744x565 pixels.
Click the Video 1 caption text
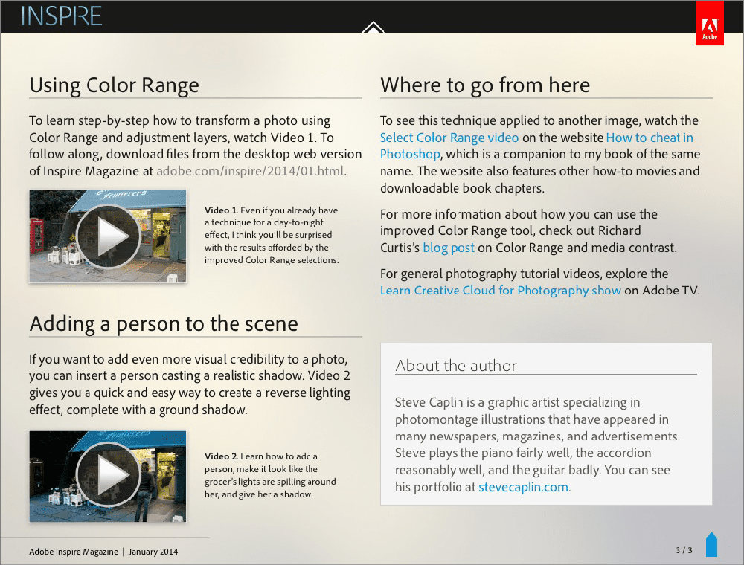(x=272, y=236)
